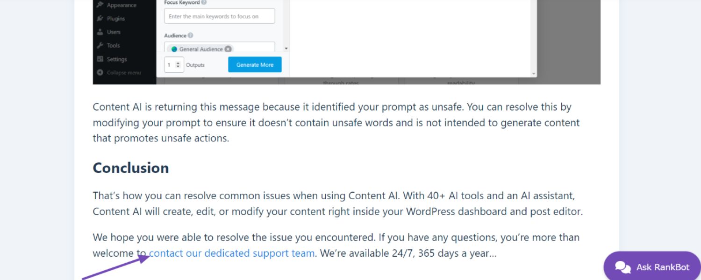701x280 pixels.
Task: Click the Outputs number field showing 1
Action: point(170,65)
